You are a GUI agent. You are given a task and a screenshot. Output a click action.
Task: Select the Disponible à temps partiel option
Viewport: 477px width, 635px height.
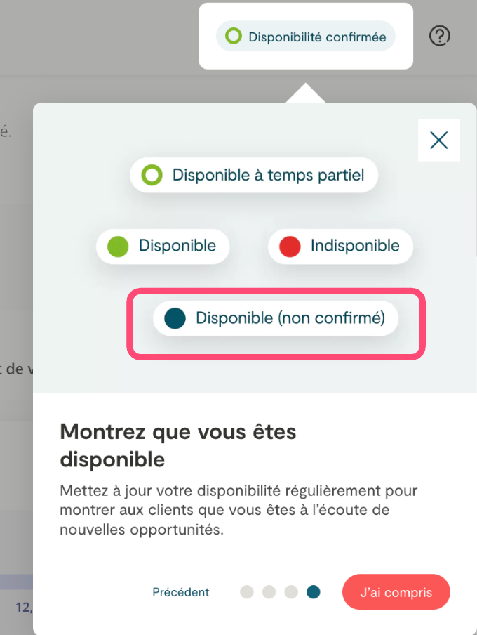click(x=254, y=175)
